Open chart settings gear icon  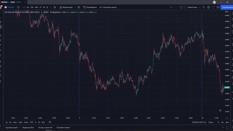click(x=209, y=7)
